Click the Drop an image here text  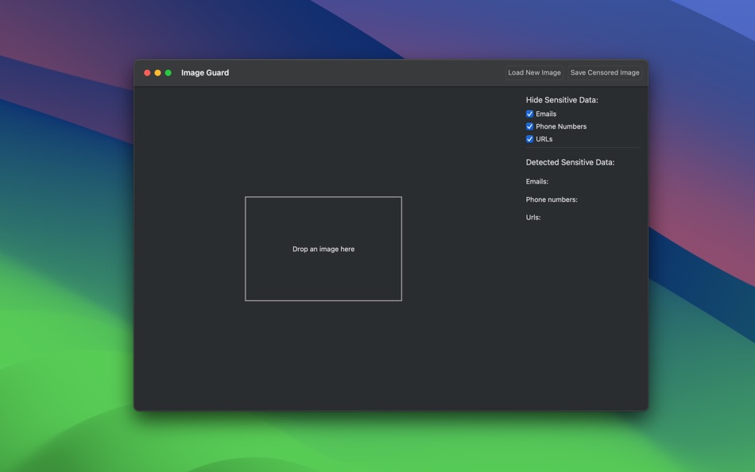coord(323,249)
